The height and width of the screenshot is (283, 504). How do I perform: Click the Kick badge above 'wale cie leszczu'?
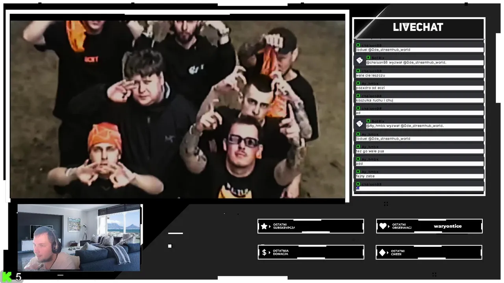coord(358,71)
